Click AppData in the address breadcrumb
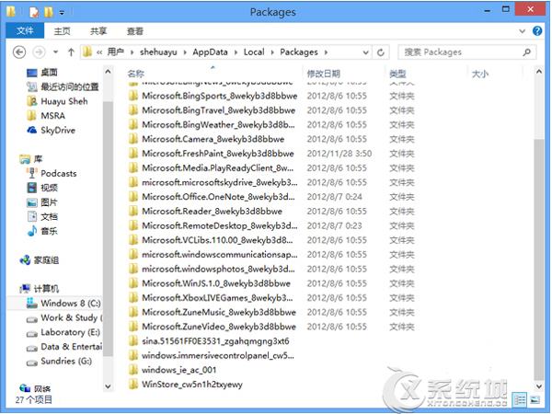Image resolution: width=552 pixels, height=414 pixels. point(210,52)
